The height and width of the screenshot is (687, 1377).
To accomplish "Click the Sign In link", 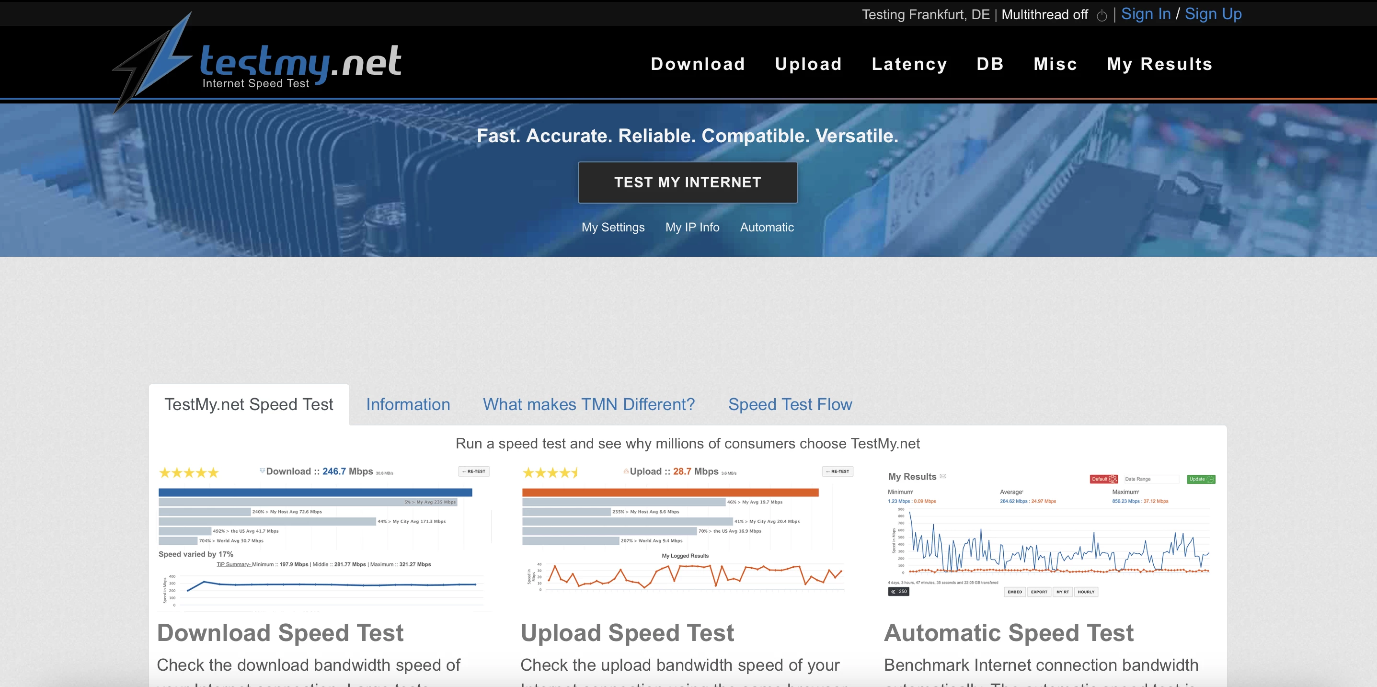I will click(1146, 14).
